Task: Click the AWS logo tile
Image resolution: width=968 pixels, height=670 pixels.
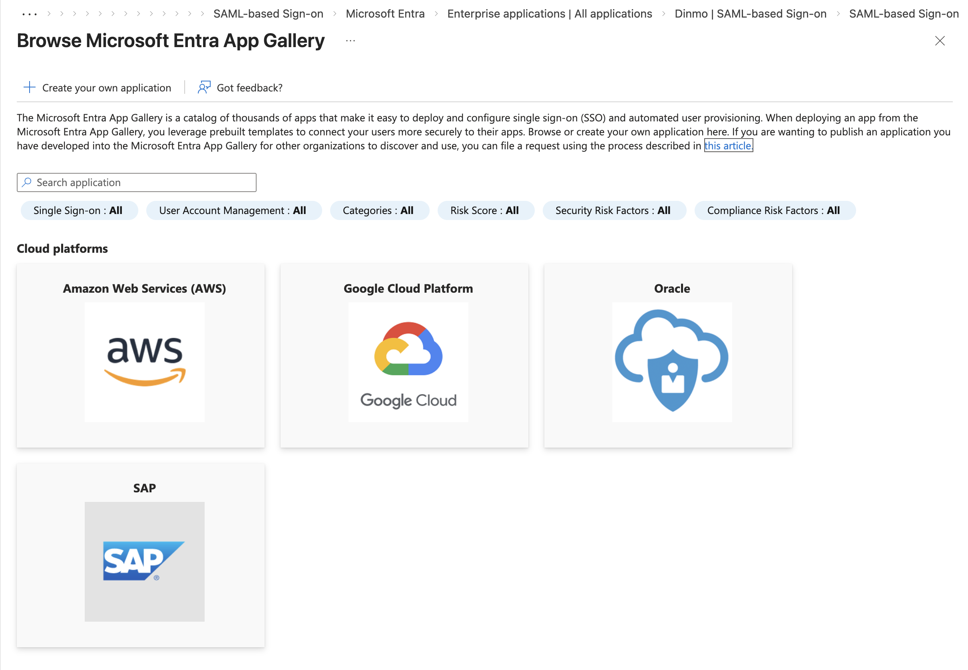Action: (x=144, y=362)
